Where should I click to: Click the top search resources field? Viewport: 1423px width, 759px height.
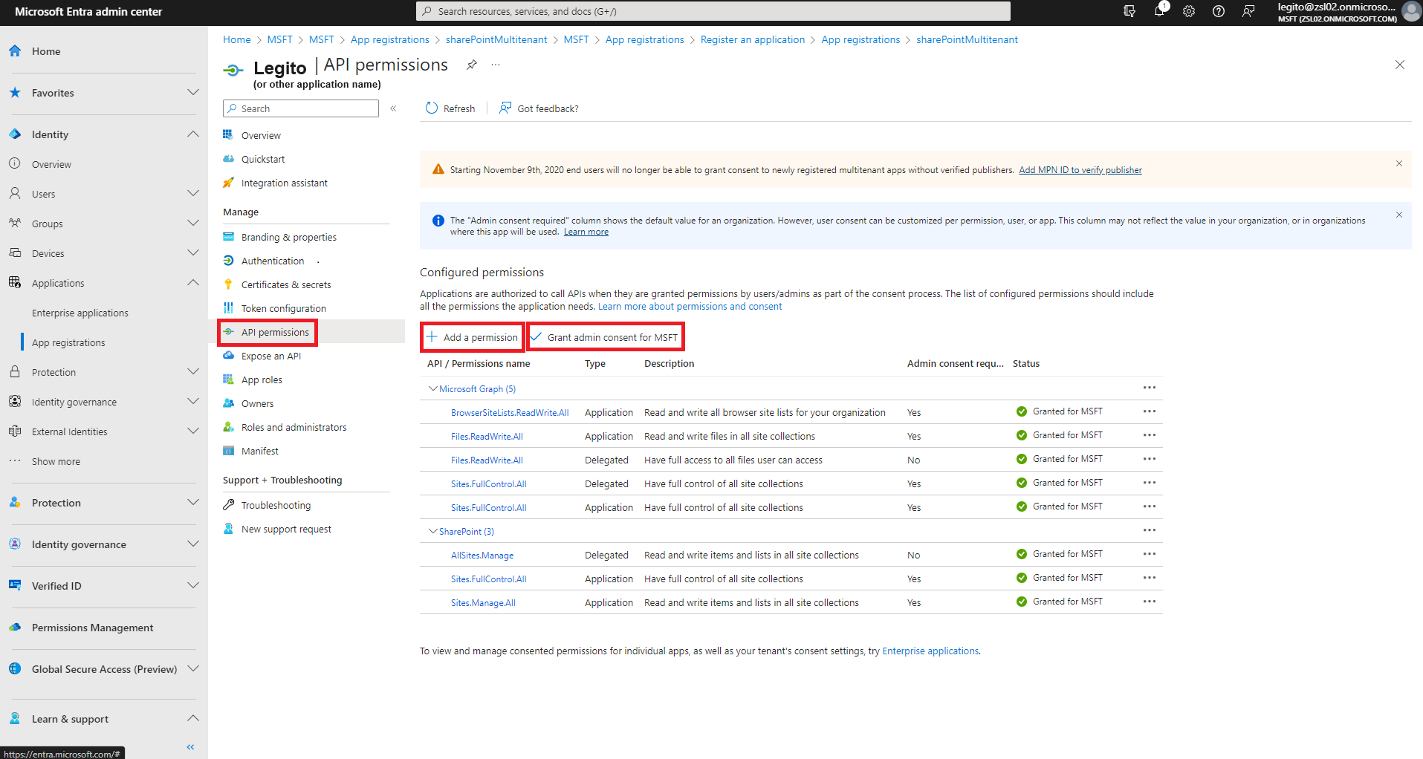coord(713,11)
